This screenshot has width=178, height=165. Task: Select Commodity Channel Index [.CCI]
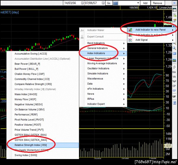(x=43, y=79)
